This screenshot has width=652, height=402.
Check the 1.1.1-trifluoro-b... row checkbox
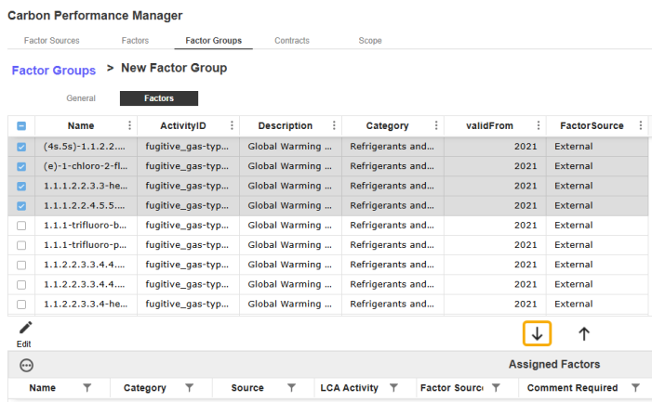[x=21, y=226]
